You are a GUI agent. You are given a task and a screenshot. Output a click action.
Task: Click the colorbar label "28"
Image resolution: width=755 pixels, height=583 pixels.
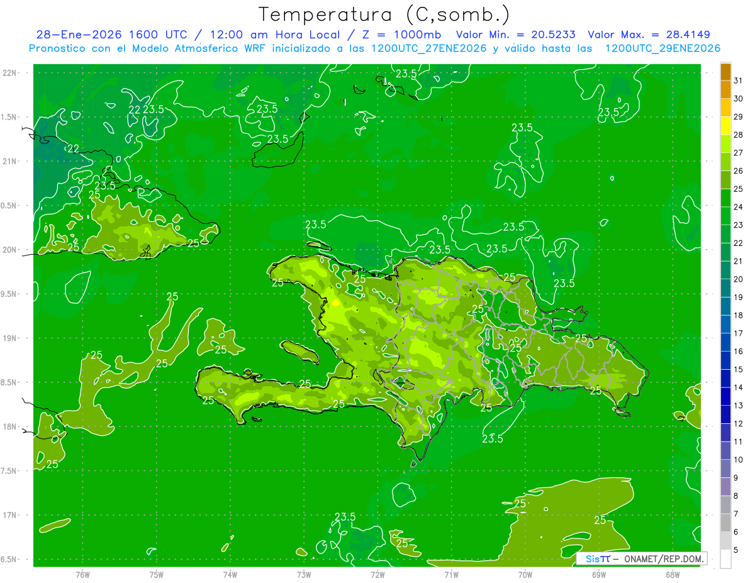pos(739,135)
